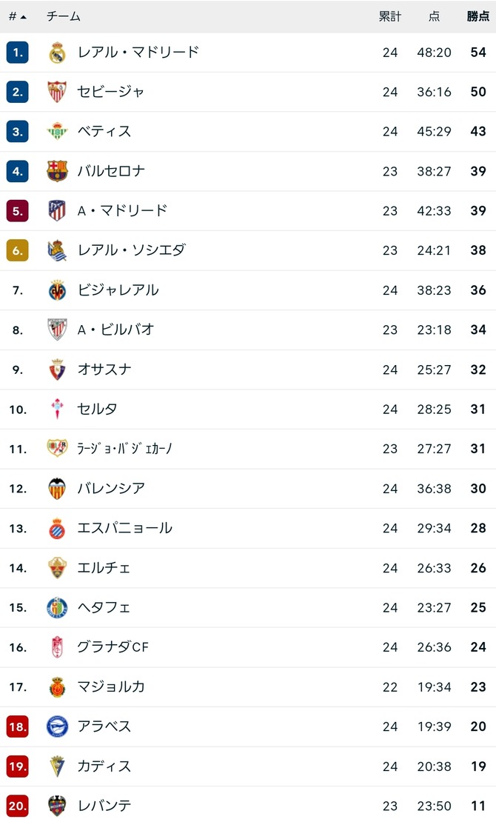496x822 pixels.
Task: Click the Villarreal club crest
Action: [x=57, y=290]
